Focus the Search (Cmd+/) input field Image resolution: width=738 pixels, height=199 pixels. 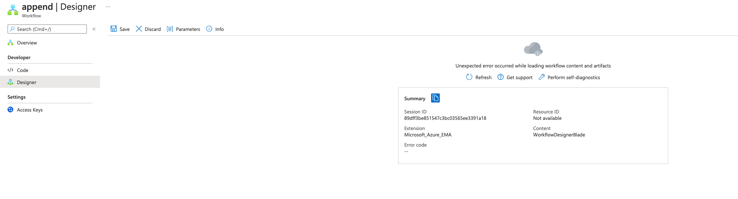pos(47,29)
